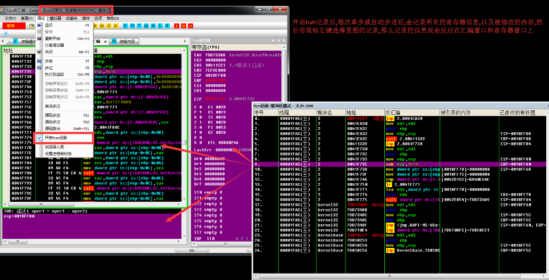Click the yellow K toolbar icon

[116, 26]
